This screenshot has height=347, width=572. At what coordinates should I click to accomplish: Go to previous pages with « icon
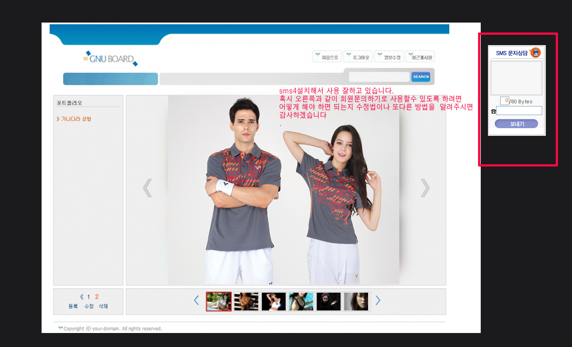pos(82,297)
